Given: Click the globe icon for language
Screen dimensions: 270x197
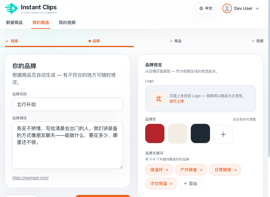Looking at the screenshot, I should (201, 8).
